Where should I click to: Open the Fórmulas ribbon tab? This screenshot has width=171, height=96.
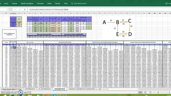[x=40, y=3]
